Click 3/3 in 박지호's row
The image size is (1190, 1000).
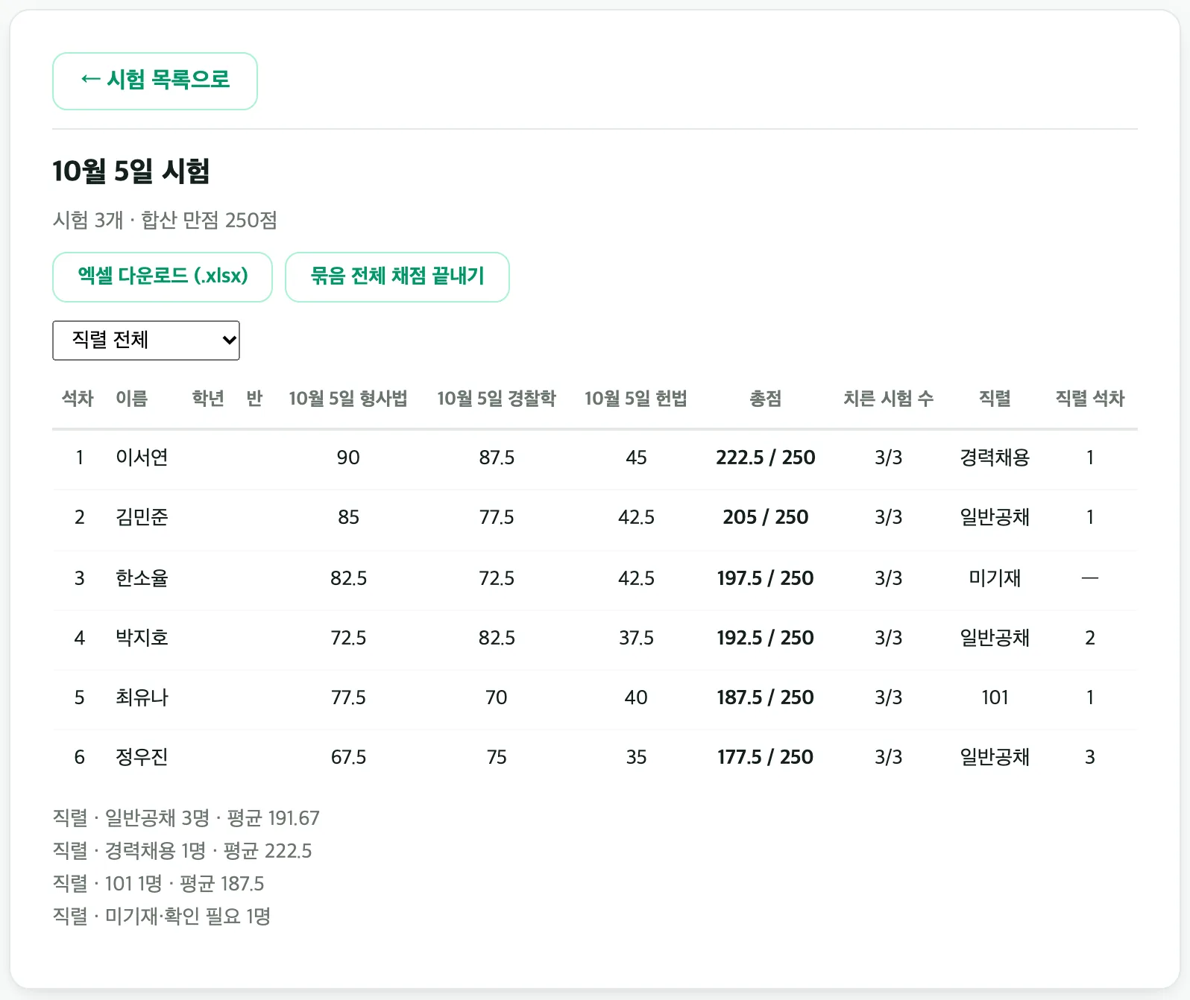pyautogui.click(x=889, y=638)
